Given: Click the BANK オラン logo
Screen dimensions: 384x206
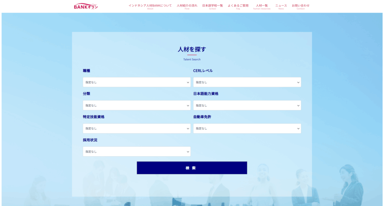Looking at the screenshot, I should click(x=86, y=6).
